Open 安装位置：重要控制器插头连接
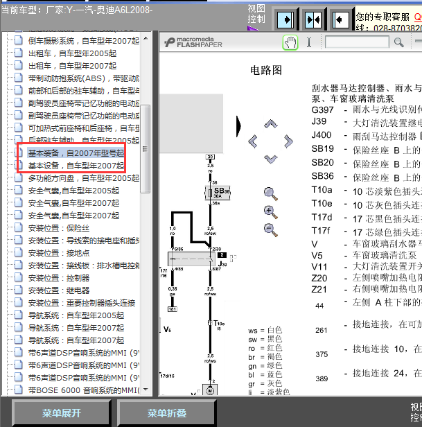The height and width of the screenshot is (427, 422). point(81,303)
